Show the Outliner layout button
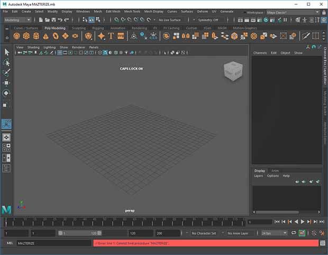The image size is (328, 255). pos(6,168)
